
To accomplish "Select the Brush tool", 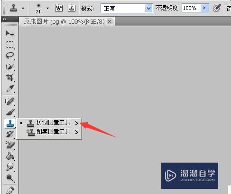I will point(10,112).
